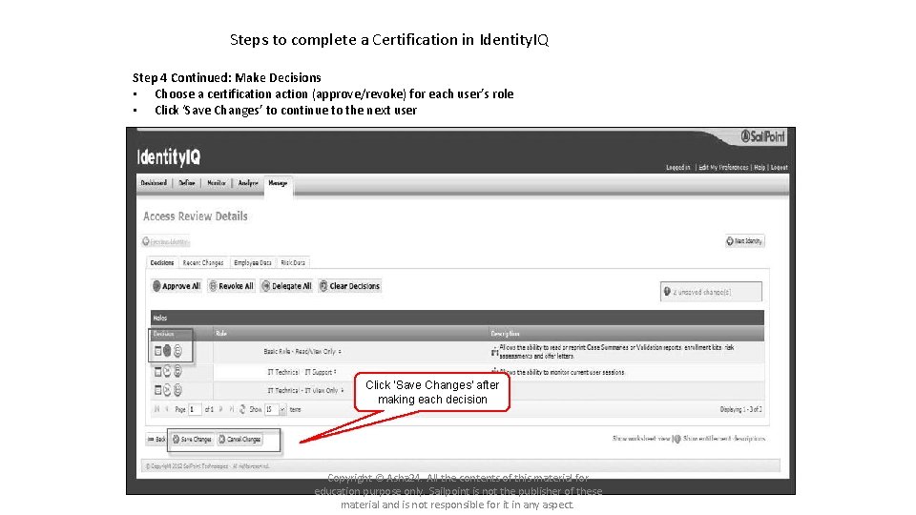Viewport: 916px width, 515px height.
Task: Switch to the Decisions tab
Action: pos(162,263)
